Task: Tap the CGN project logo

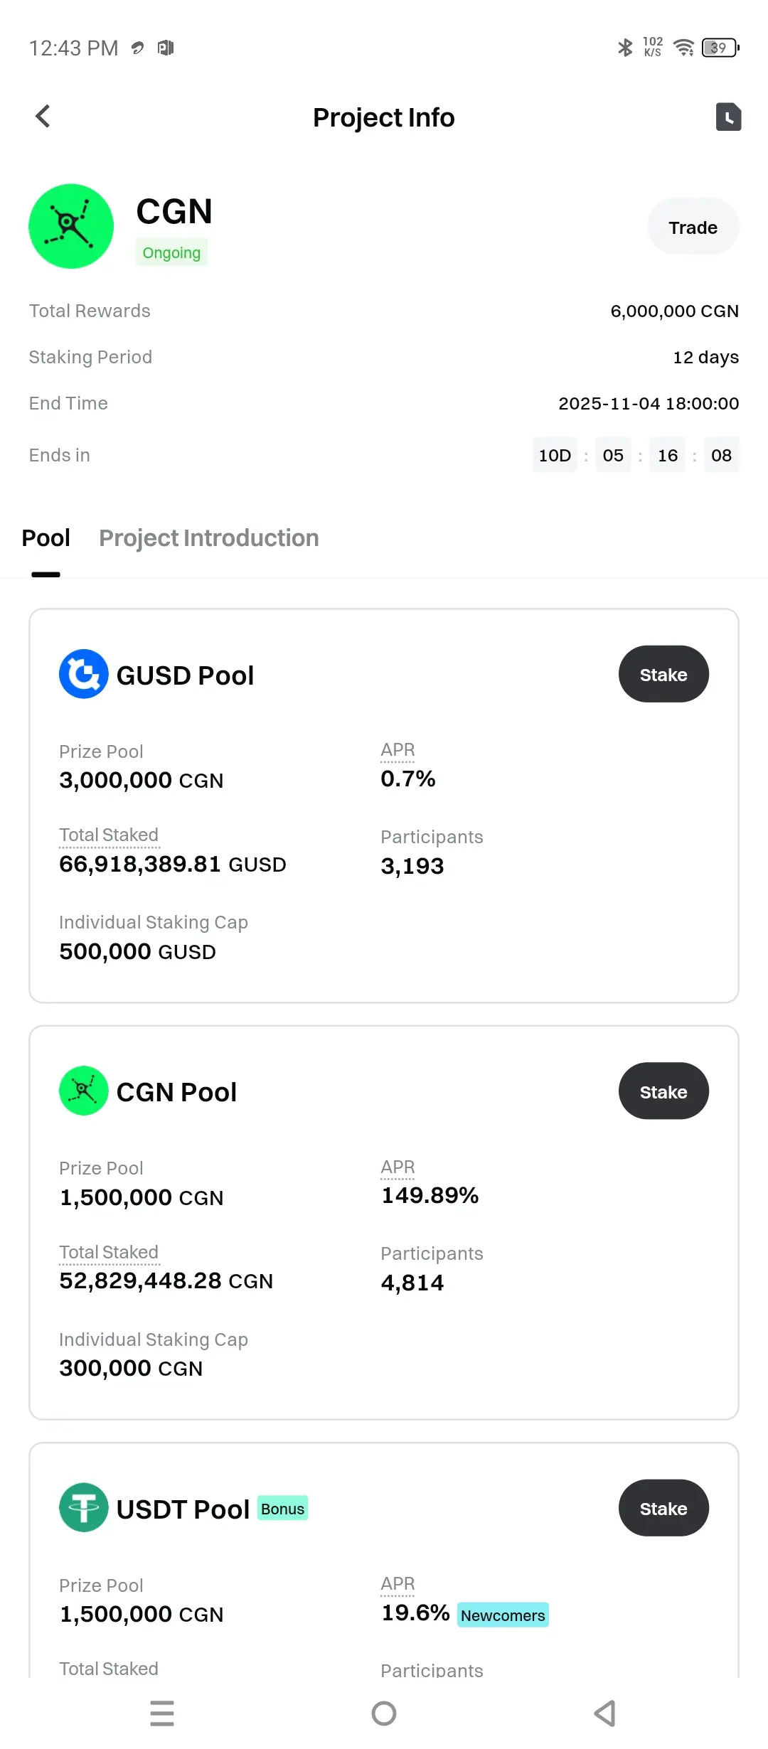Action: pyautogui.click(x=71, y=226)
